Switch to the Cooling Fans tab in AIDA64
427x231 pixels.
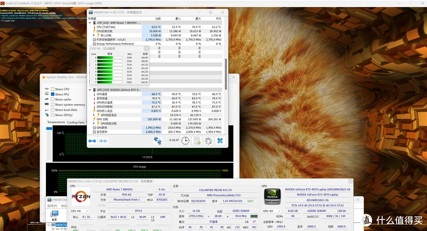[x=76, y=122]
